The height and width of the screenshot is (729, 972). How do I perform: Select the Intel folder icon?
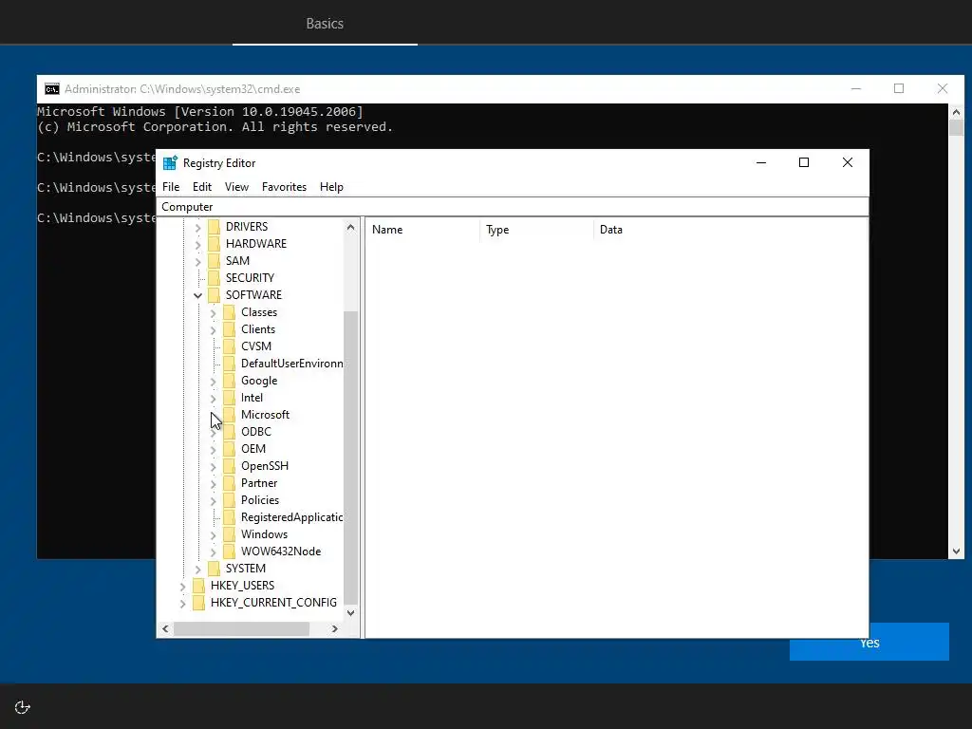230,398
